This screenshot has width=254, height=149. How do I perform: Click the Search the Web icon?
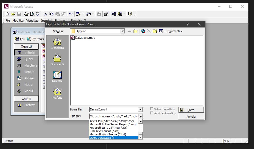tap(143, 31)
